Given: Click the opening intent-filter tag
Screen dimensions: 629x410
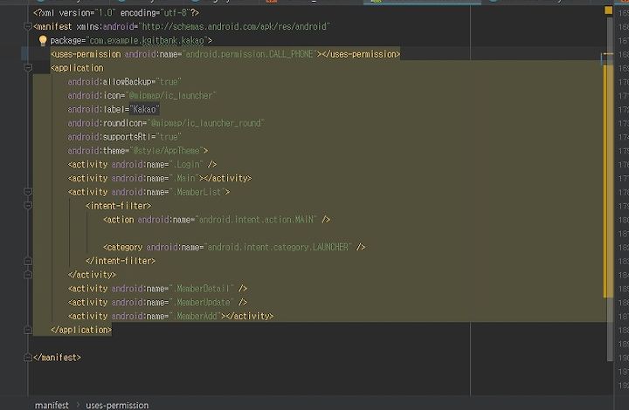Looking at the screenshot, I should tap(118, 206).
